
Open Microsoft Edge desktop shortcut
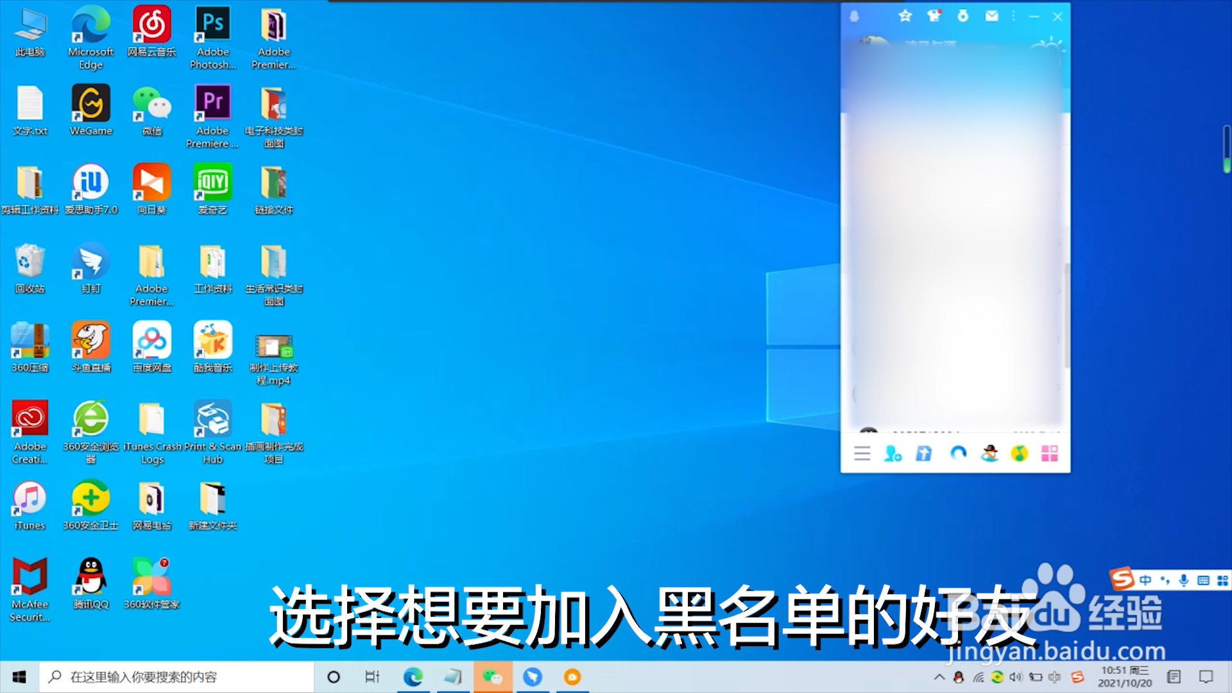point(91,37)
